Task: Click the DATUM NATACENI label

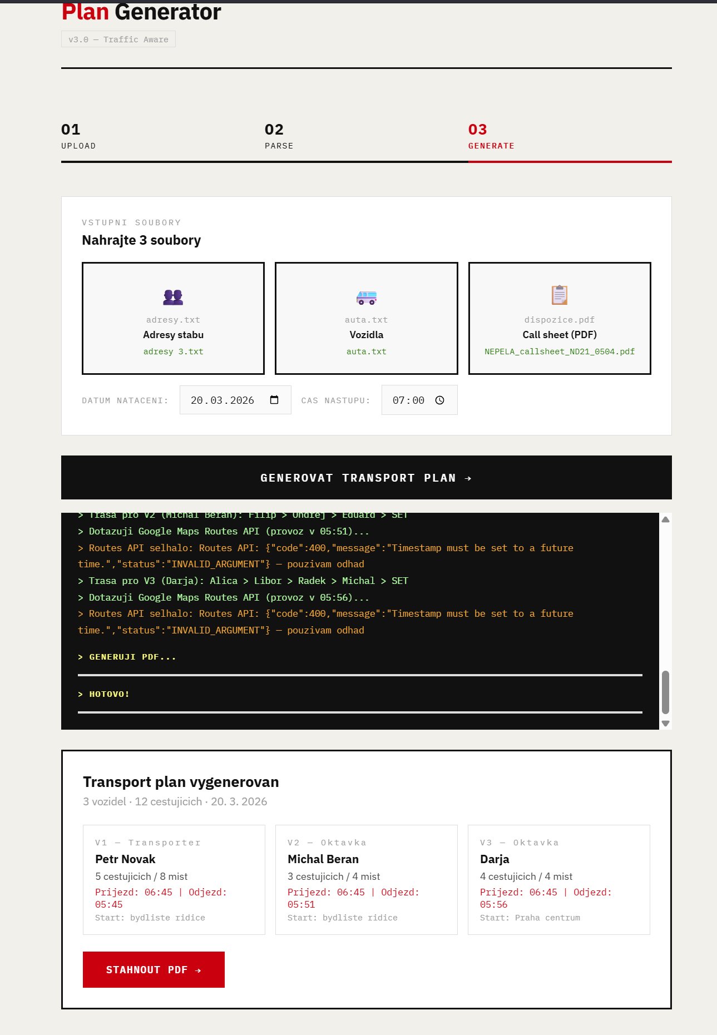Action: (125, 400)
